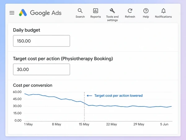
Task: Click the 60.00 y-axis value
Action: (x=17, y=92)
